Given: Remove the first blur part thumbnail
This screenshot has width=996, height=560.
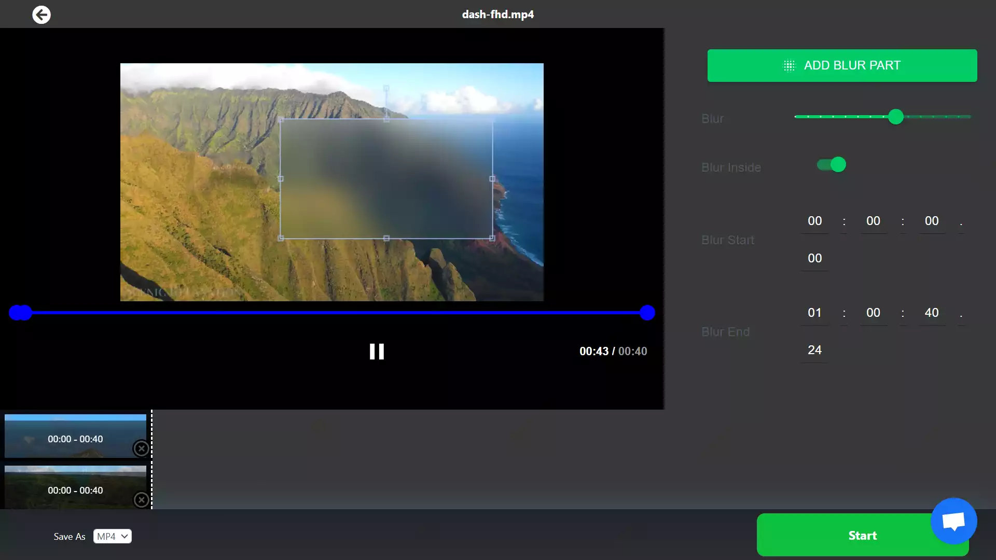Looking at the screenshot, I should tap(141, 449).
